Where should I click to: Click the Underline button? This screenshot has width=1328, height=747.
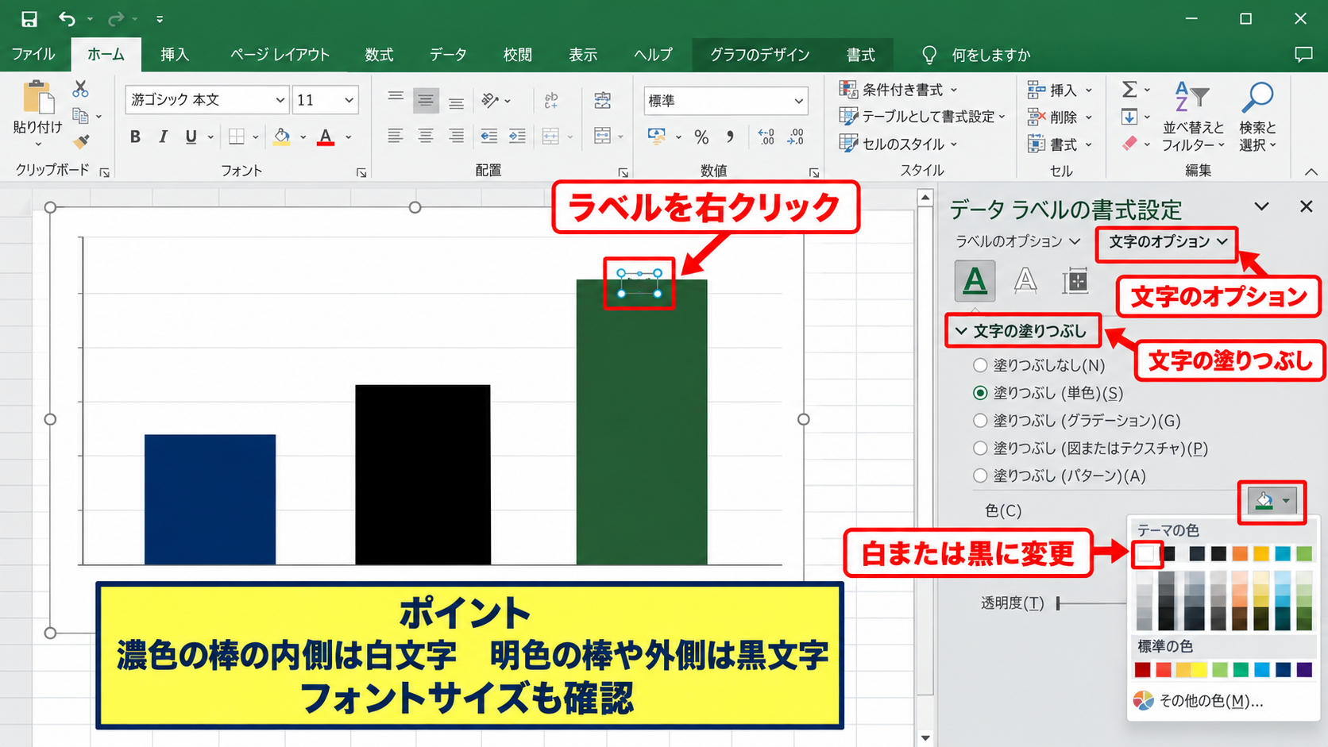pyautogui.click(x=191, y=137)
